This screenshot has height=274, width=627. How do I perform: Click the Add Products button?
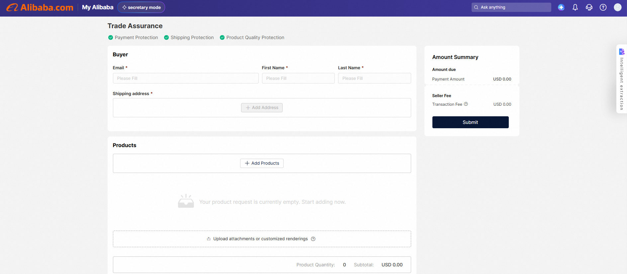click(262, 163)
